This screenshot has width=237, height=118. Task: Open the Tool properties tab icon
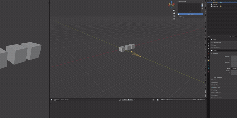[208, 40]
